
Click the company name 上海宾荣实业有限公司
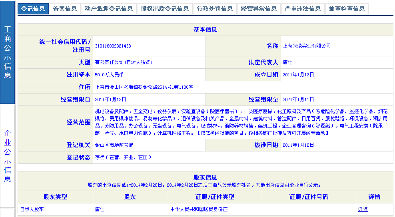pyautogui.click(x=307, y=46)
